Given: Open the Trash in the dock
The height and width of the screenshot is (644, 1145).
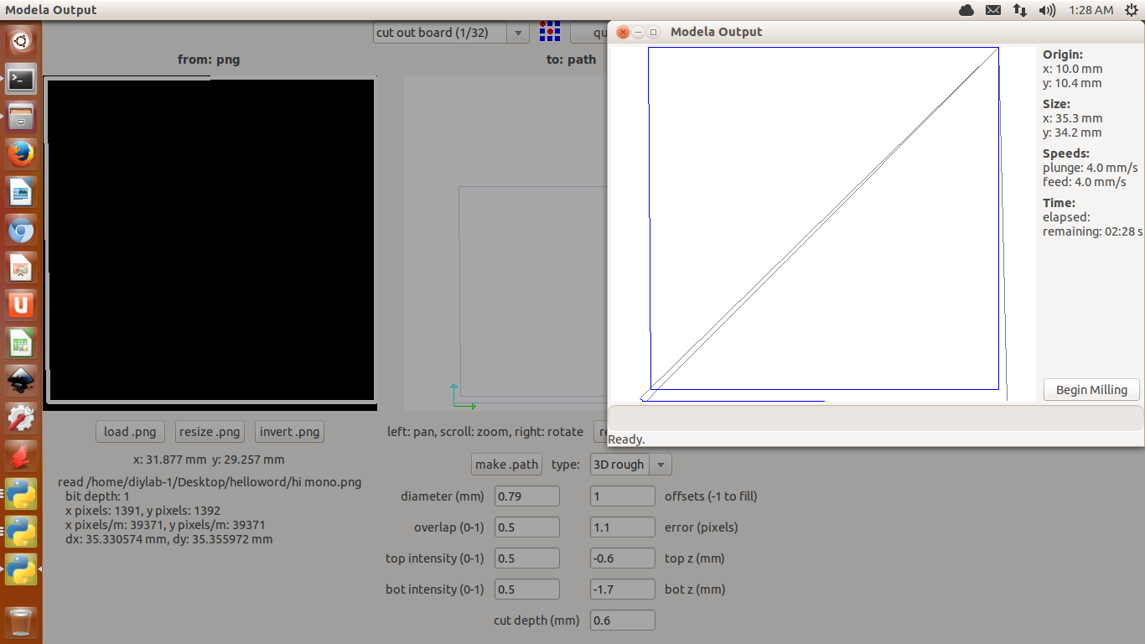Looking at the screenshot, I should (21, 622).
